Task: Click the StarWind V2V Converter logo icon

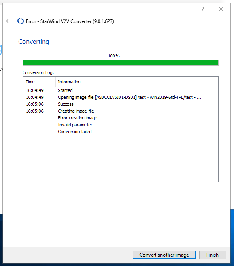Action: 21,21
